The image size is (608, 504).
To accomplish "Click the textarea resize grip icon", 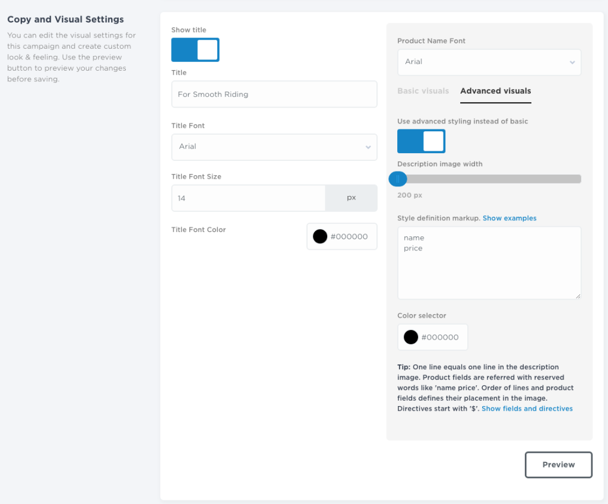I will point(577,295).
